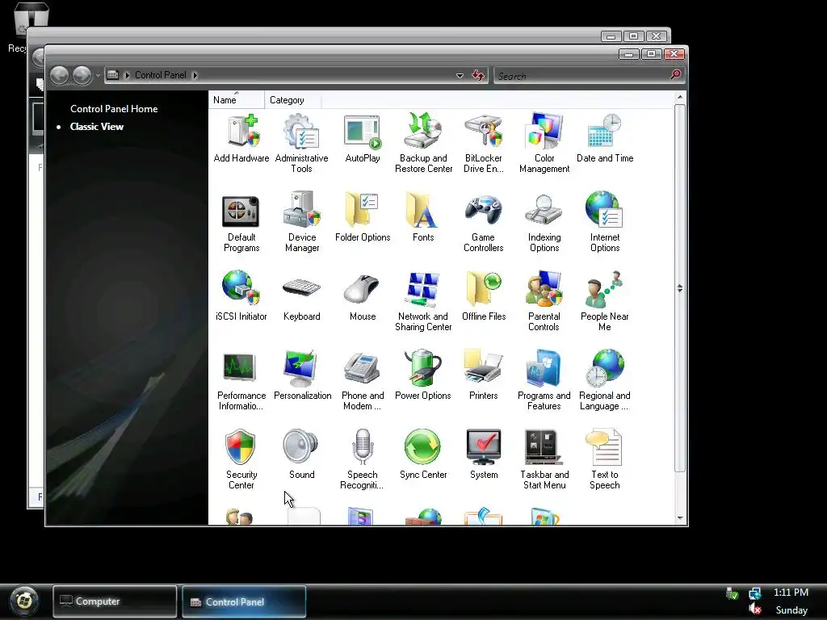
Task: Open recent pages dropdown arrow
Action: tap(98, 76)
